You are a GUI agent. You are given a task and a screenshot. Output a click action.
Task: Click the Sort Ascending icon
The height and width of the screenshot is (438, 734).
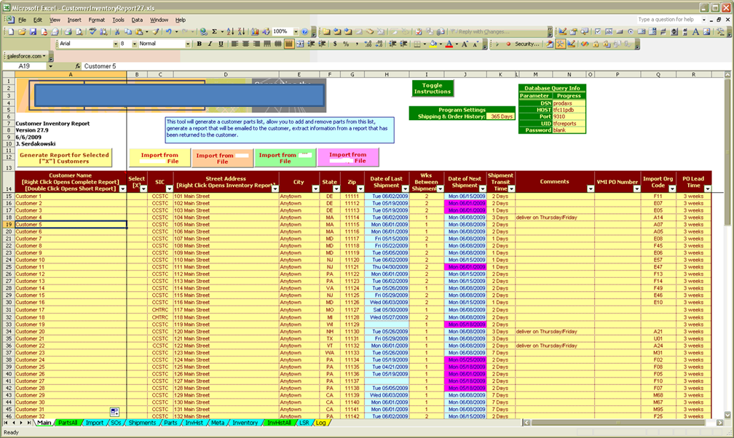[x=230, y=32]
